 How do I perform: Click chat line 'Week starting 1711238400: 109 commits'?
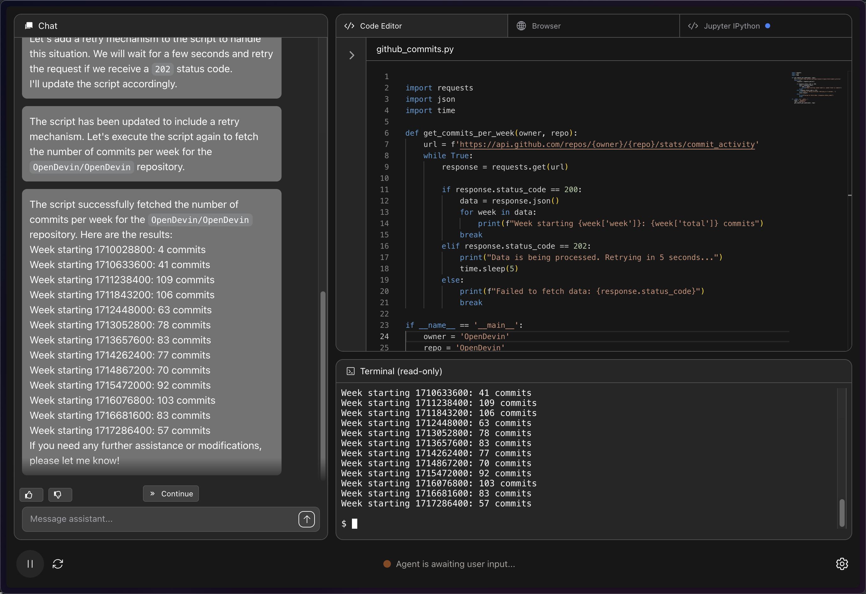(x=122, y=280)
